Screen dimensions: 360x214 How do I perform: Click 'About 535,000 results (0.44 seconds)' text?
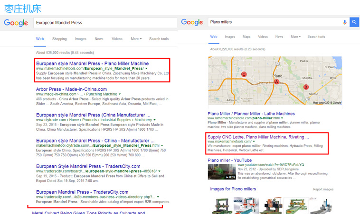(x=65, y=53)
